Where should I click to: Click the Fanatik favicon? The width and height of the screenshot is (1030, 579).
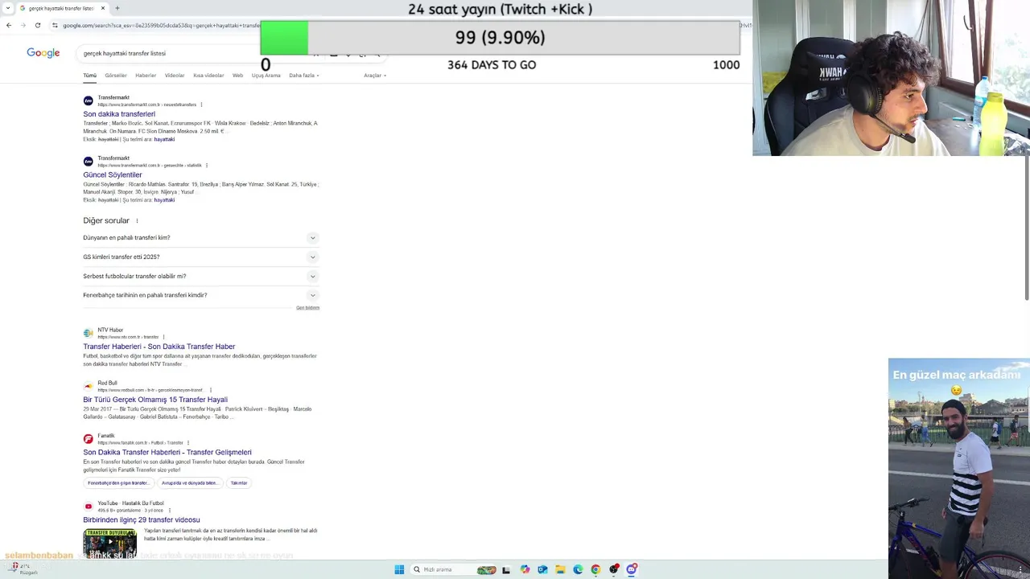point(89,439)
